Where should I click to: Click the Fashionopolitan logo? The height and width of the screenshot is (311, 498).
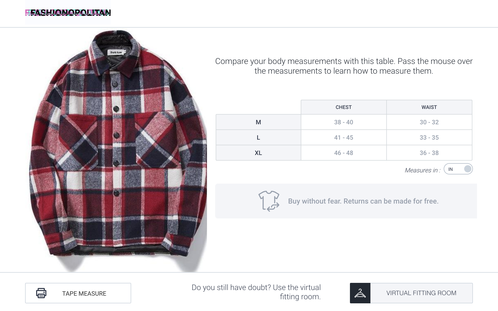click(x=68, y=12)
